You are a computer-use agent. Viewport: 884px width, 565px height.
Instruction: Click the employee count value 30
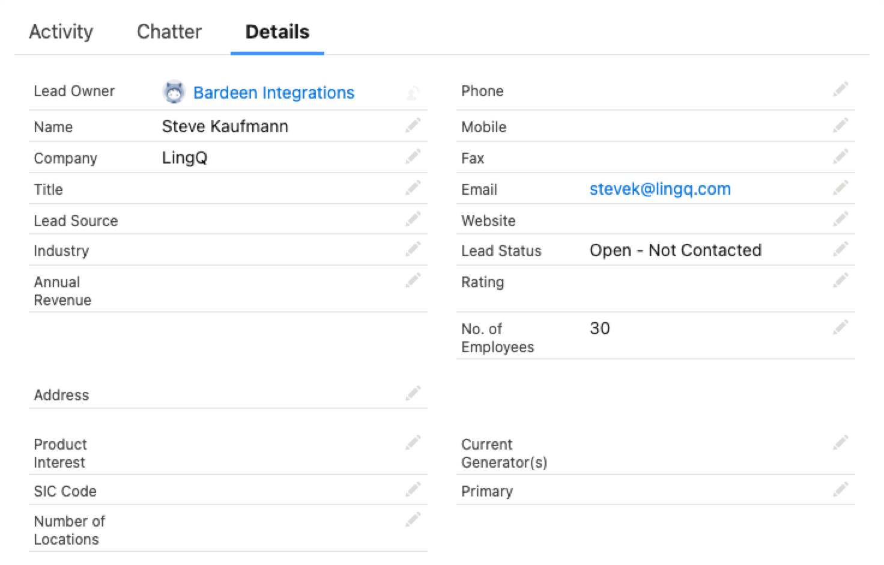[x=600, y=328]
